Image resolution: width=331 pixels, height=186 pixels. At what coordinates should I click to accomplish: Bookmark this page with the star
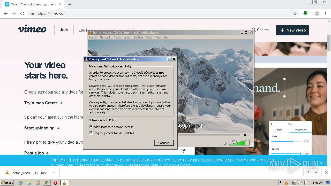[295, 13]
